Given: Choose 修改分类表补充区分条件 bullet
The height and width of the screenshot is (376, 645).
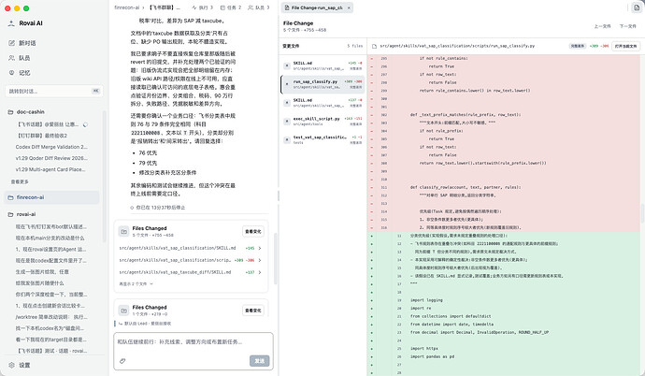Looking at the screenshot, I should click(167, 172).
